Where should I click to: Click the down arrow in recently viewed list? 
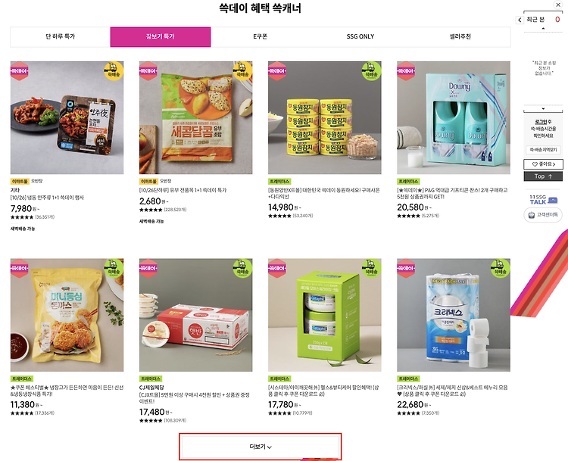[x=543, y=108]
